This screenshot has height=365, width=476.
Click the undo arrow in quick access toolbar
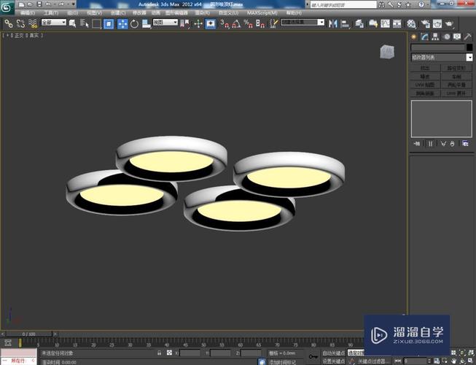point(48,4)
